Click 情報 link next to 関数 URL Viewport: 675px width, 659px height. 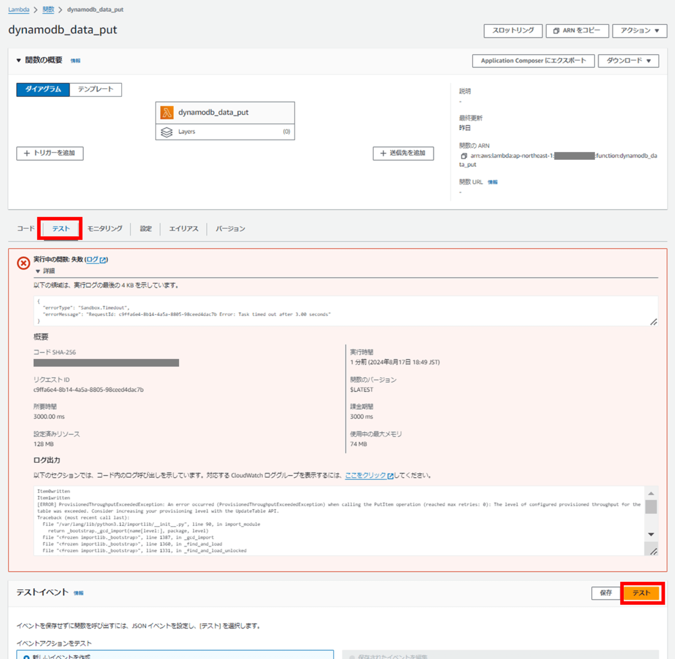point(492,182)
